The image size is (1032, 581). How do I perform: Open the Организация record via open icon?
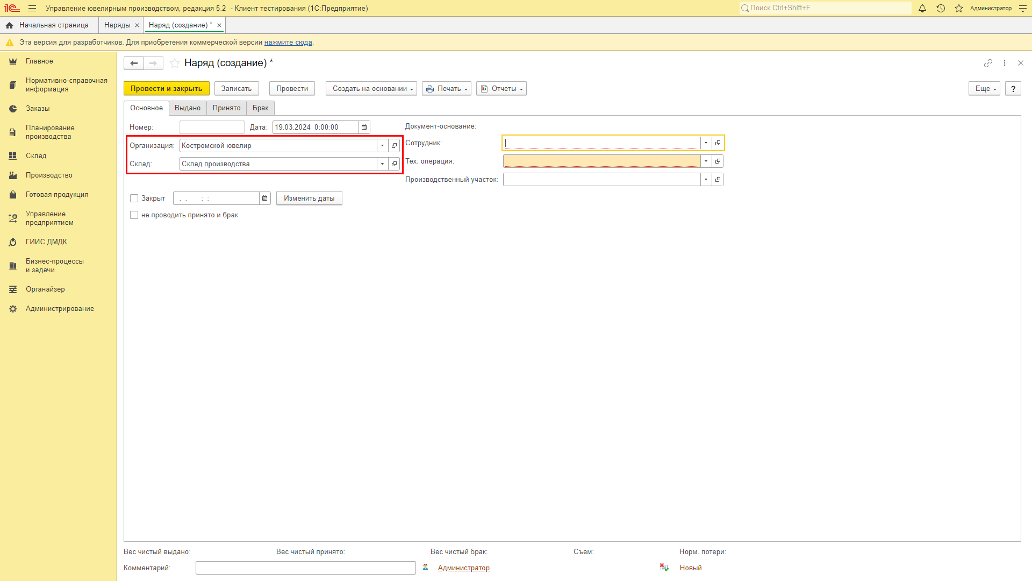pyautogui.click(x=394, y=146)
